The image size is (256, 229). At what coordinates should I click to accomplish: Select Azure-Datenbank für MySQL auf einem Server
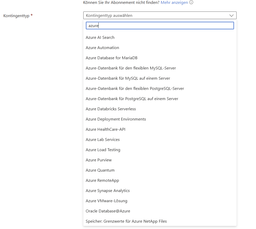click(x=160, y=78)
